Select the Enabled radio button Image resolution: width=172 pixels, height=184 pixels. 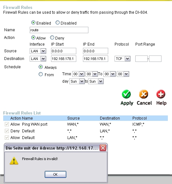(x=33, y=23)
